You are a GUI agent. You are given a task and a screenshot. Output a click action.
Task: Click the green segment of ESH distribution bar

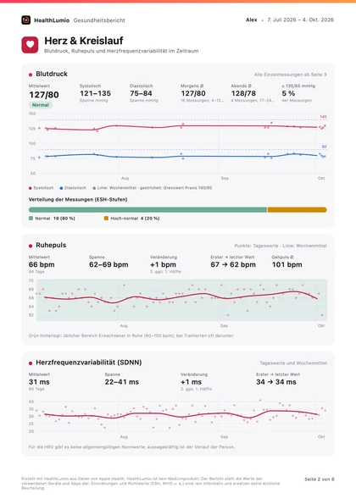pyautogui.click(x=148, y=210)
